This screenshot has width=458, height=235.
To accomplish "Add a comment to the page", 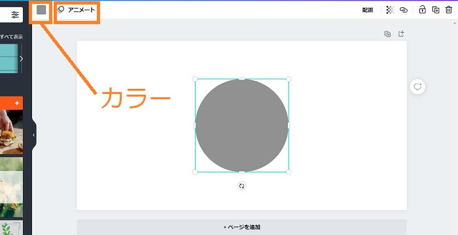I will [417, 87].
